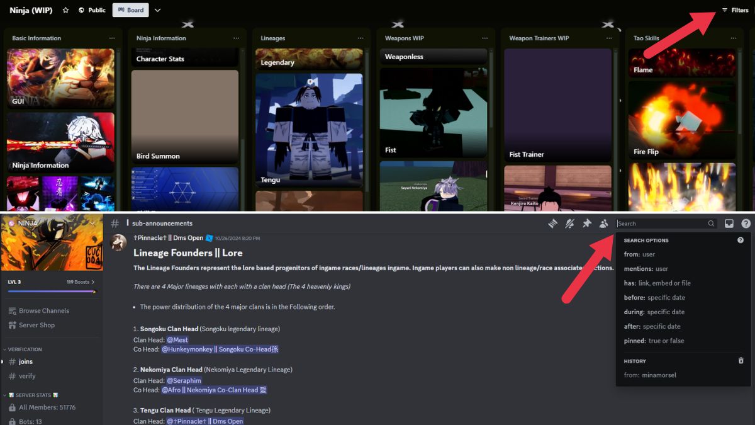Open the Discord inbox icon
Image resolution: width=755 pixels, height=425 pixels.
[x=729, y=224]
